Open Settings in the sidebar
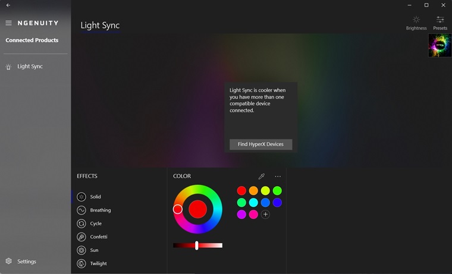This screenshot has height=274, width=452. point(27,262)
